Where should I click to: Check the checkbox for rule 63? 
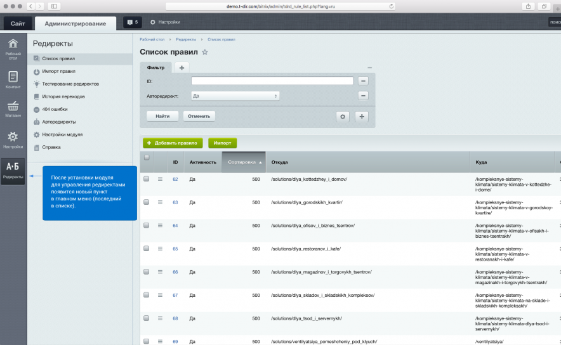coord(147,202)
